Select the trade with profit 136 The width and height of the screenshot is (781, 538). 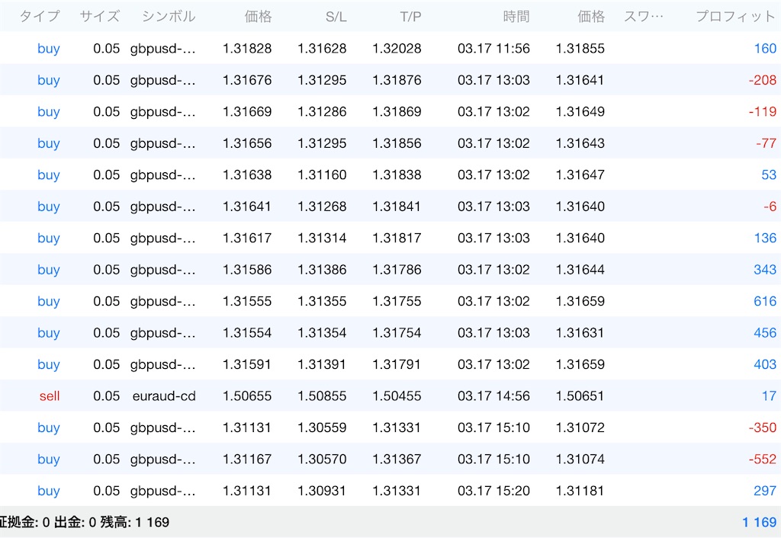tap(390, 238)
